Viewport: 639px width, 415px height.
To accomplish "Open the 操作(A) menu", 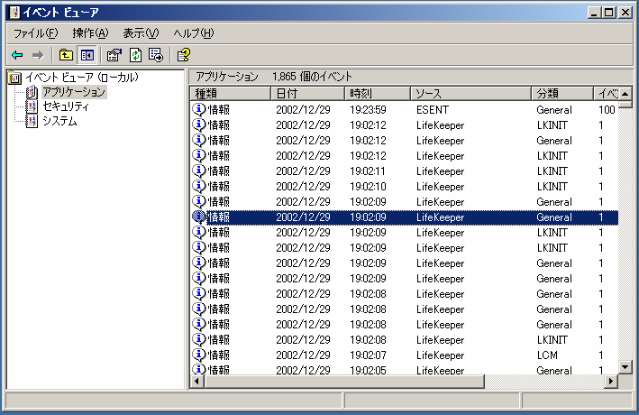I will click(90, 33).
